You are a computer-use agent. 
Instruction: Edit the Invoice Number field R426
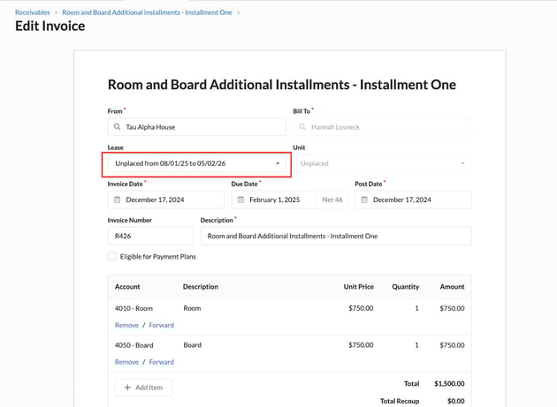tap(150, 237)
